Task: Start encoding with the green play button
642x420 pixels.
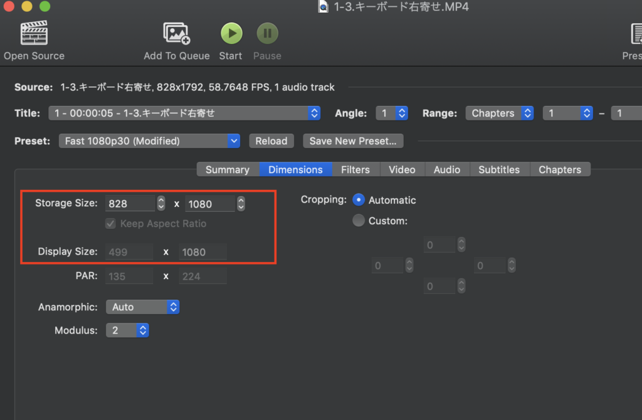Action: pos(231,33)
